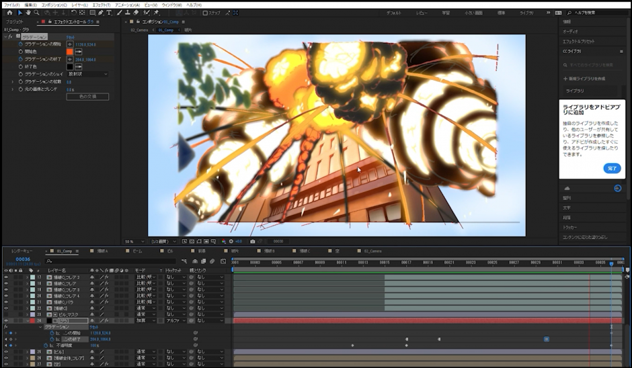Switch to the プロジェクト panel tab
This screenshot has height=368, width=632.
[15, 21]
